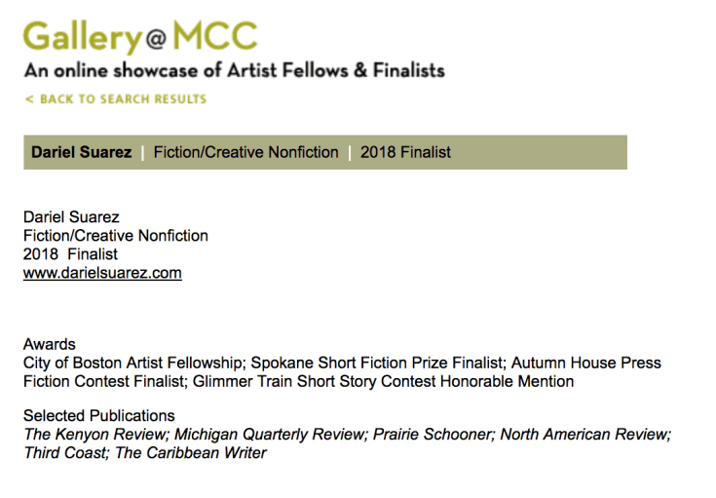The height and width of the screenshot is (498, 716).
Task: Click the showcase of Artist Fellows tagline
Action: (234, 70)
